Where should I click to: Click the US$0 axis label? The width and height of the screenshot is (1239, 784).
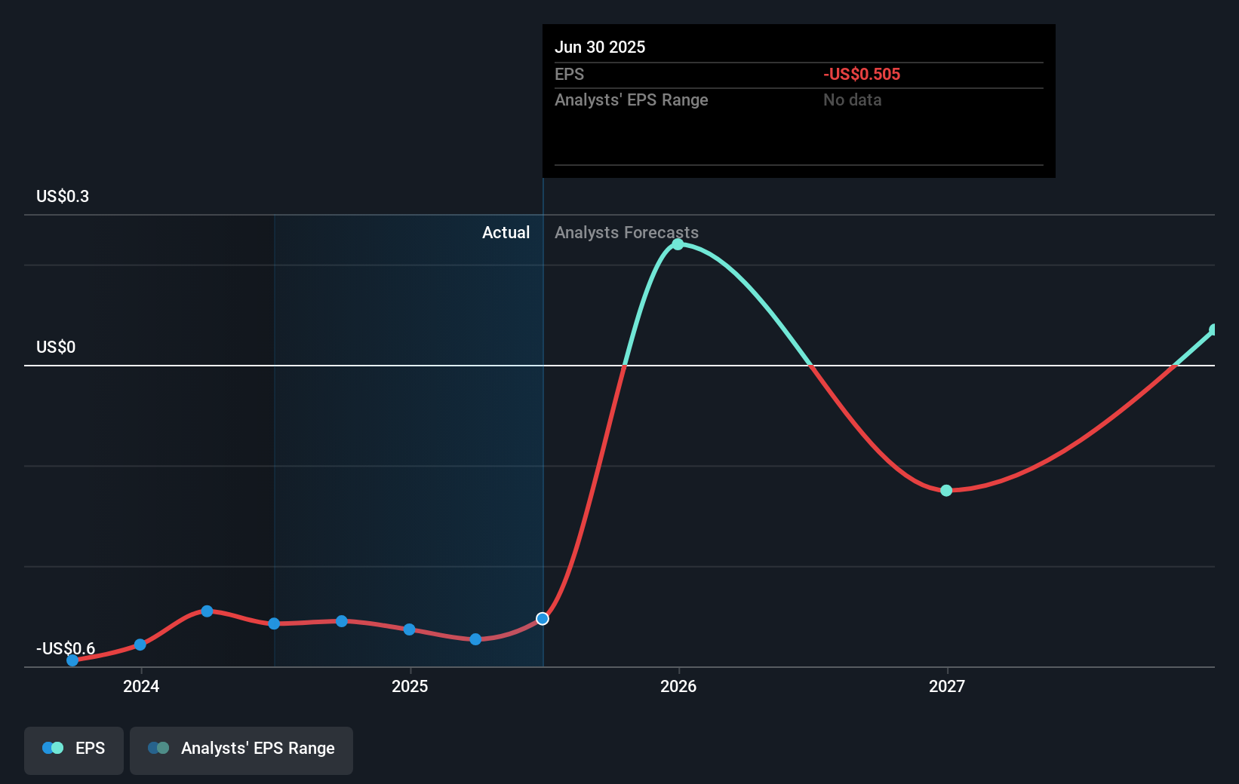(56, 348)
